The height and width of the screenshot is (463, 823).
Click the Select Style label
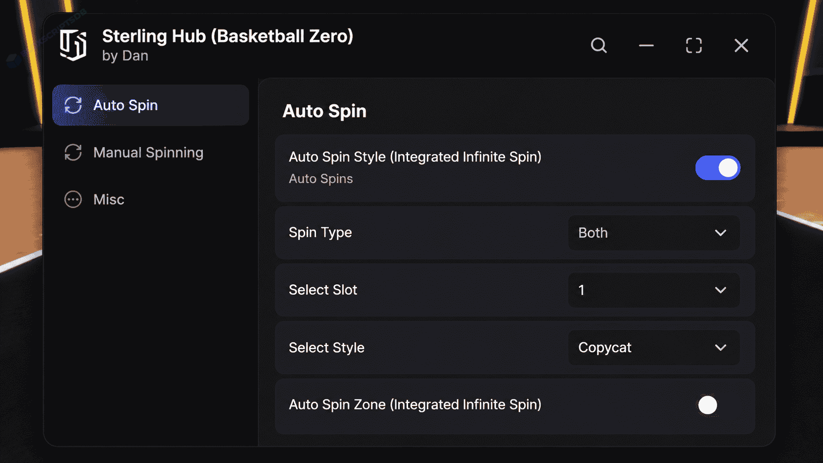click(326, 348)
